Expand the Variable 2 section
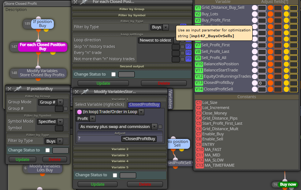301x190 pixels. click(x=120, y=149)
